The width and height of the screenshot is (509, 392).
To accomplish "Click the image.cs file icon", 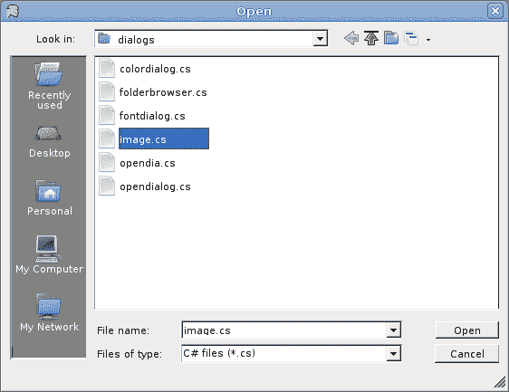I will tap(107, 139).
